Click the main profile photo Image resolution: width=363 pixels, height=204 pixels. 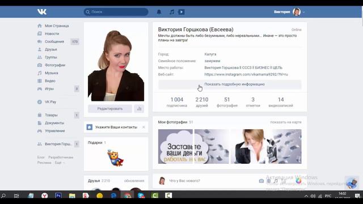(x=116, y=66)
